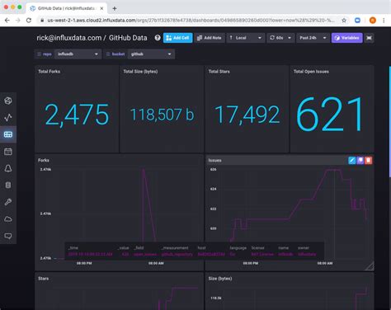Expand the bucket github dropdown

point(151,54)
